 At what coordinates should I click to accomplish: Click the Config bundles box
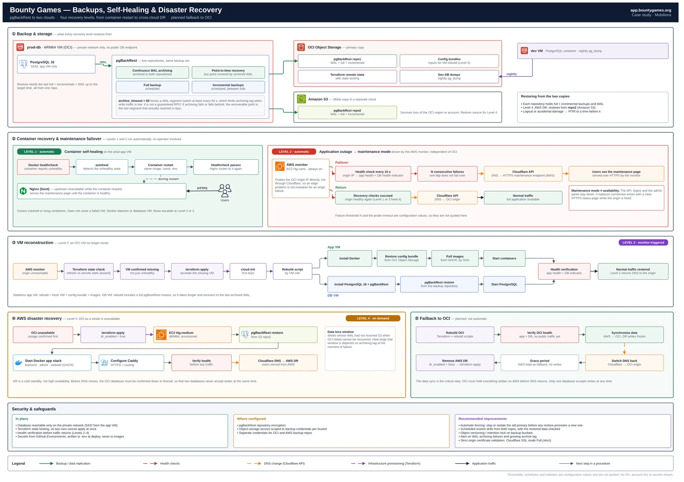449,61
